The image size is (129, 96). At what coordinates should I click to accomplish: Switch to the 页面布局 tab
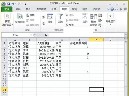pos(41,9)
